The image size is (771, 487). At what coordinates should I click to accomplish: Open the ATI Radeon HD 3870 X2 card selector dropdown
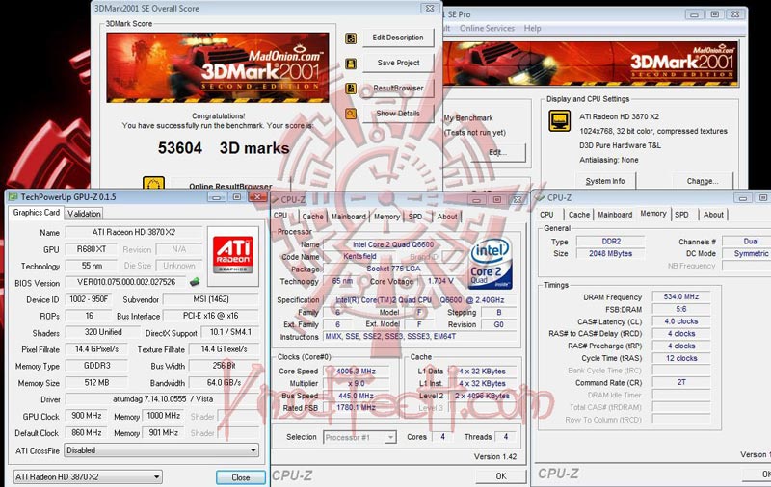point(88,476)
